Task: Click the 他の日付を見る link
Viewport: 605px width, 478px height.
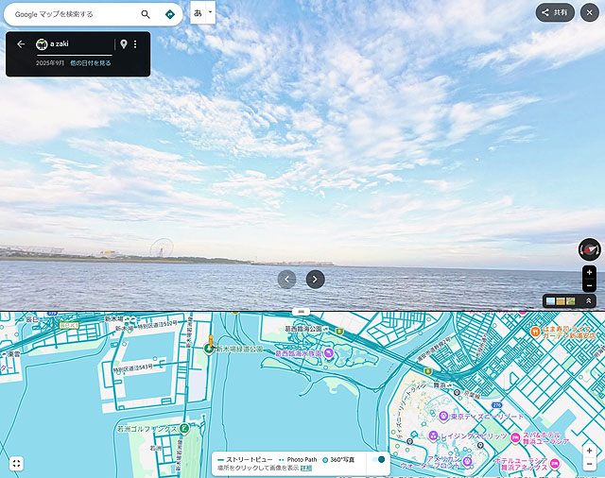Action: (x=91, y=62)
